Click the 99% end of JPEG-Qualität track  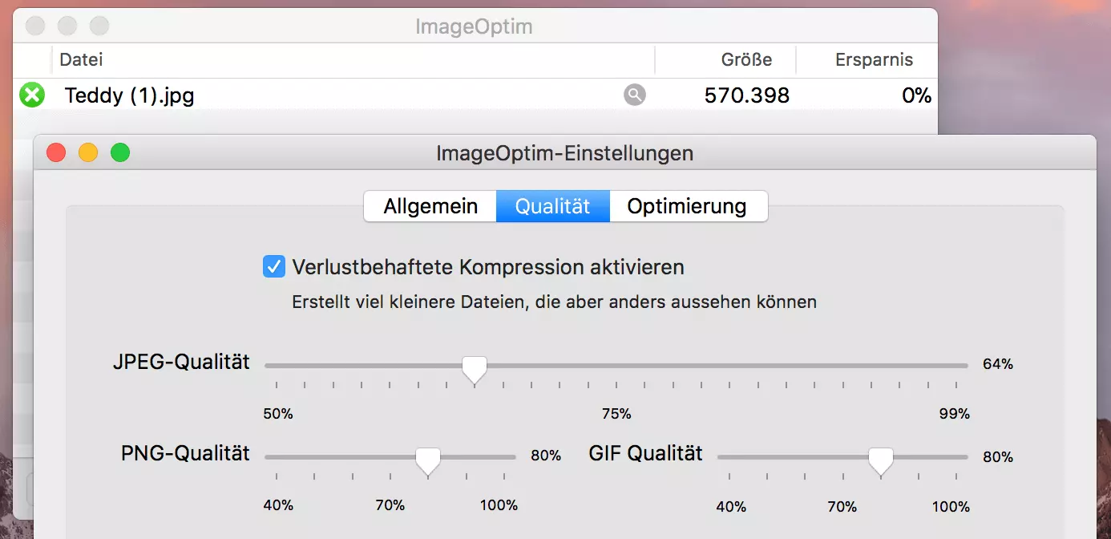click(967, 366)
